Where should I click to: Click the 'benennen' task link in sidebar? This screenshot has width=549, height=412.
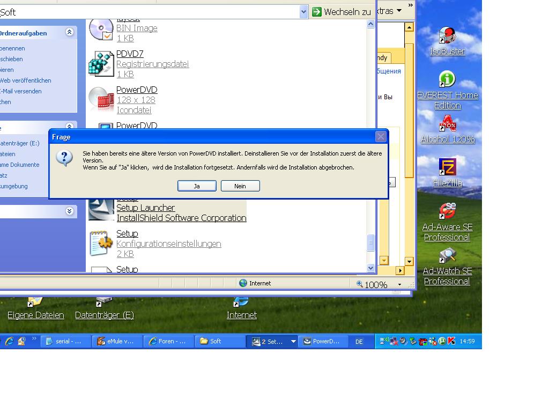click(13, 48)
